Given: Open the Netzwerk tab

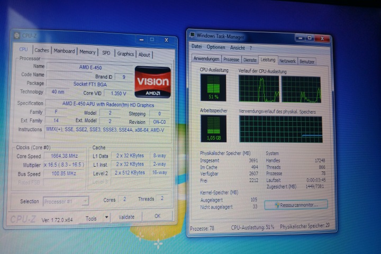Looking at the screenshot, I should click(287, 61).
